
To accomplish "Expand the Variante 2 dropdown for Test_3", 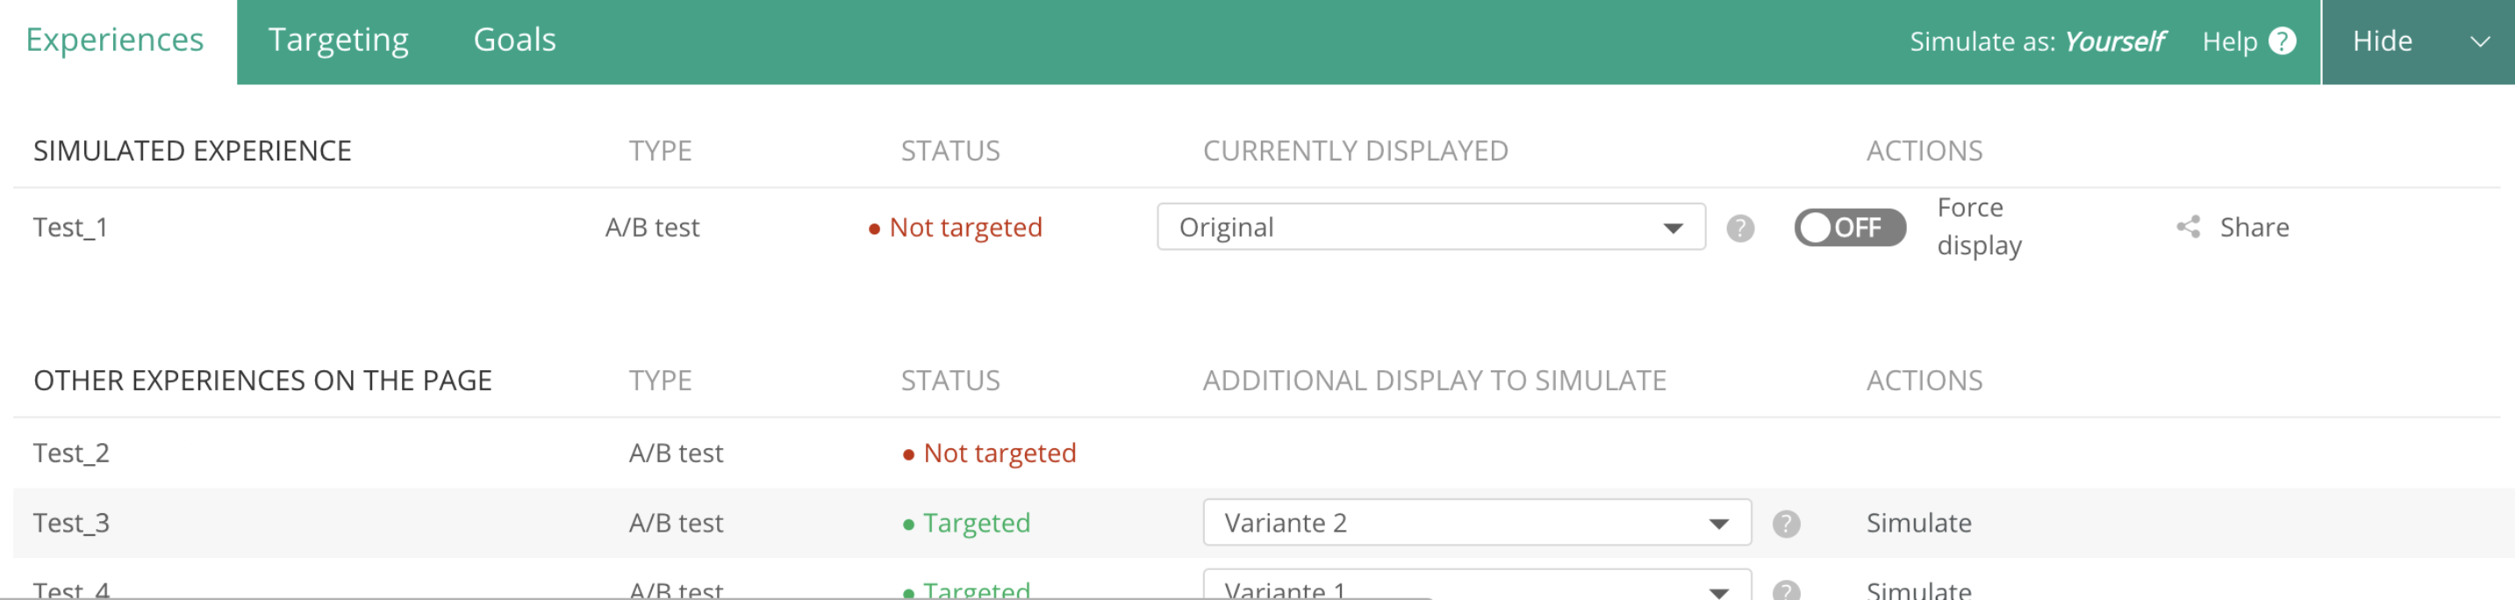I will pyautogui.click(x=1477, y=523).
